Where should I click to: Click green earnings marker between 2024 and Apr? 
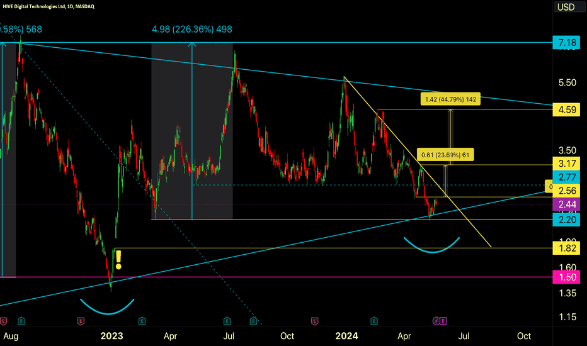[373, 321]
